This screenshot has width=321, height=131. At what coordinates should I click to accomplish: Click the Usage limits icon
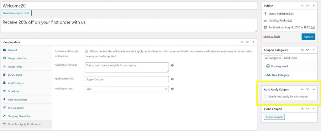click(x=4, y=67)
